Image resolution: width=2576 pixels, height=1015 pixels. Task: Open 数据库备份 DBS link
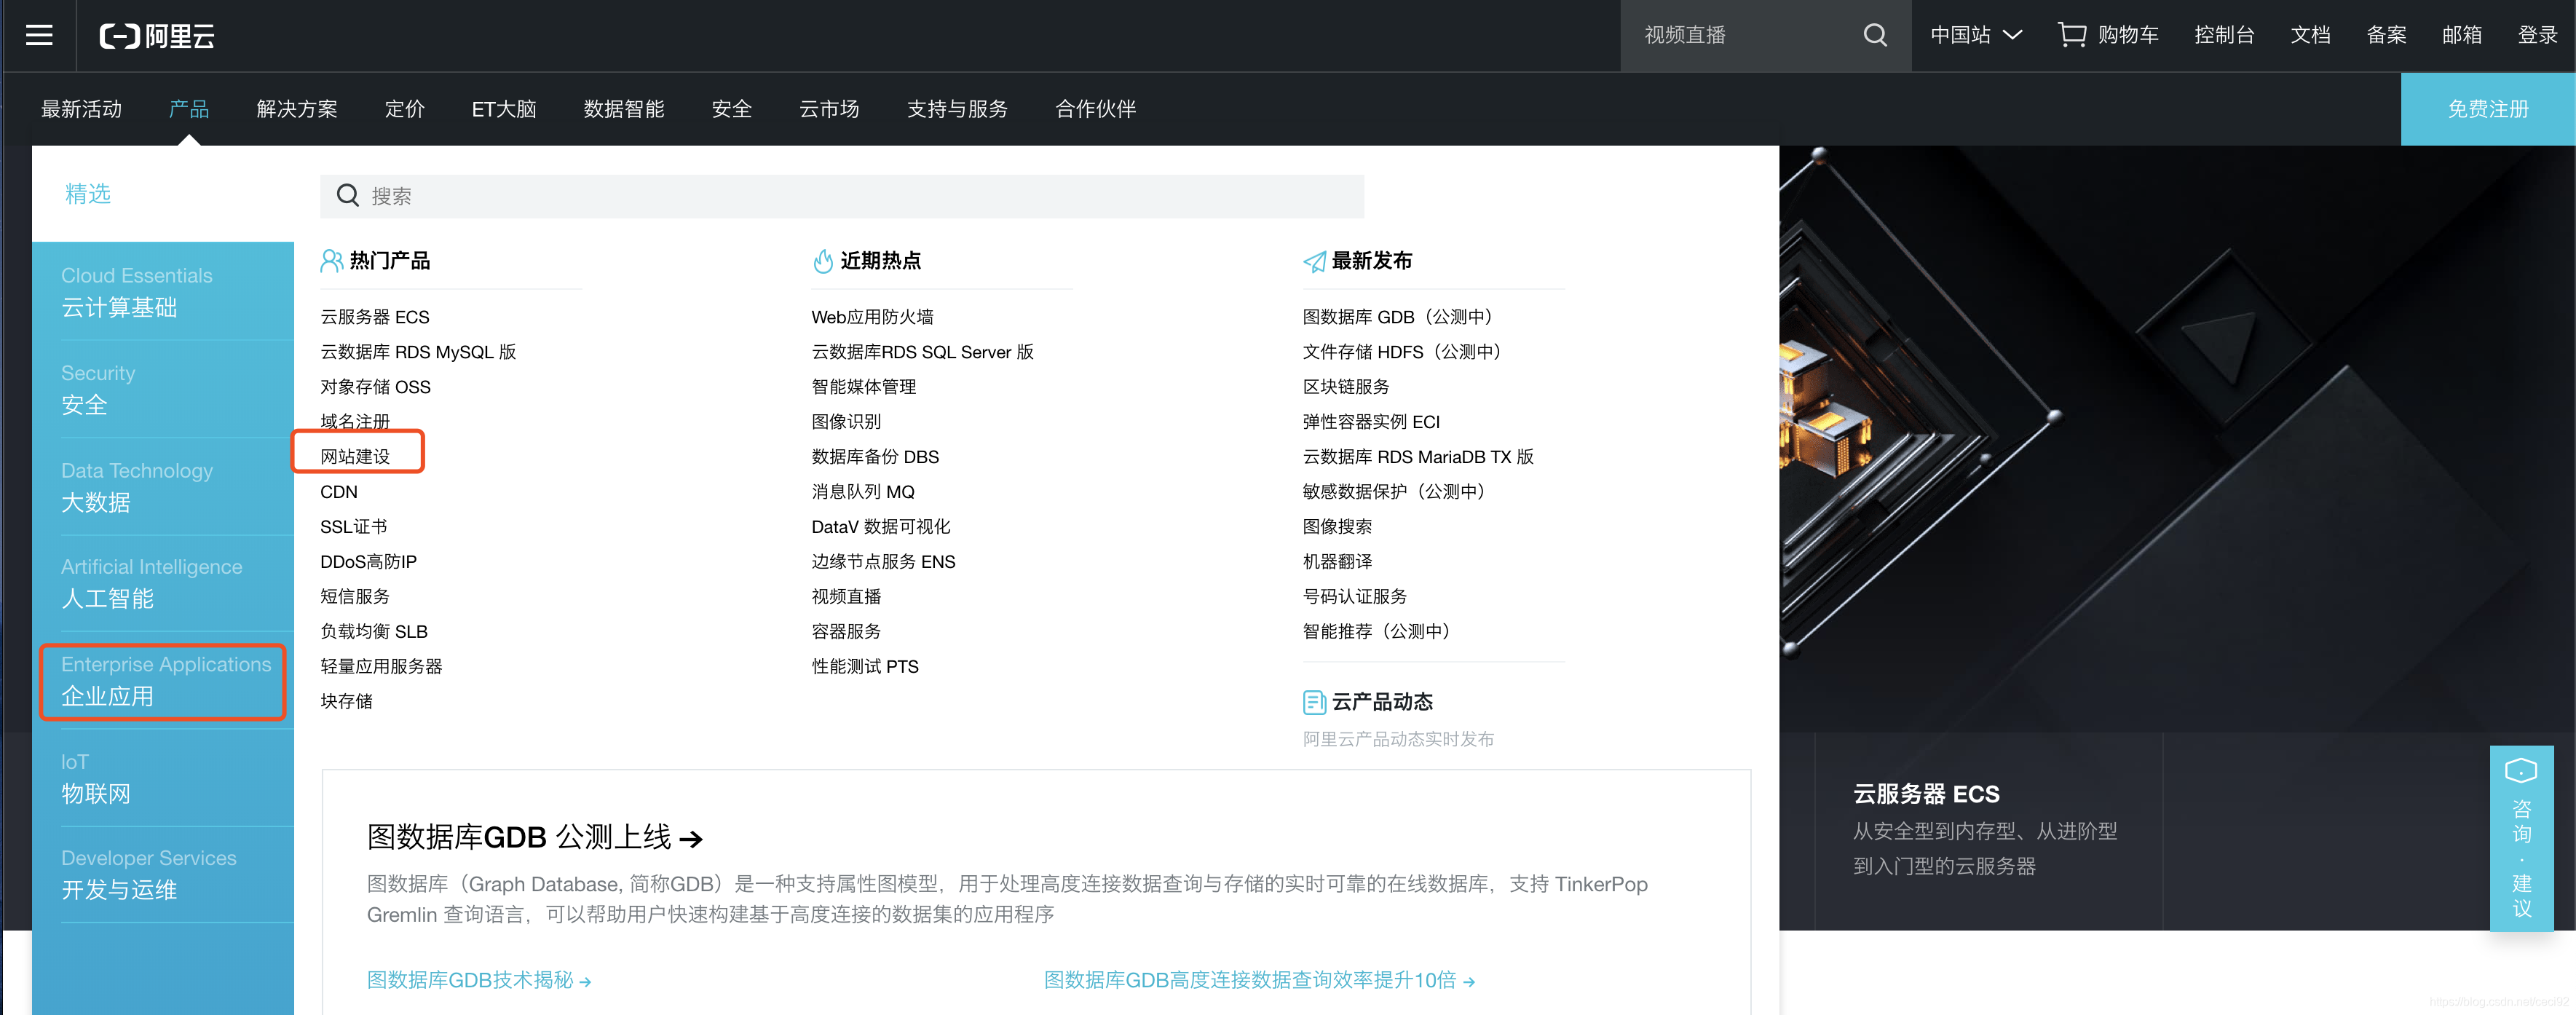tap(875, 457)
